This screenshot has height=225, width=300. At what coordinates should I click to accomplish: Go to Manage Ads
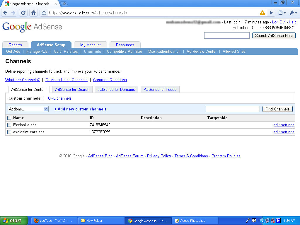click(x=37, y=51)
